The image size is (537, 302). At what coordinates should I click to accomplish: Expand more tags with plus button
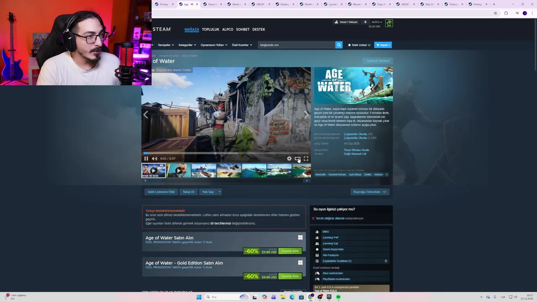(386, 174)
